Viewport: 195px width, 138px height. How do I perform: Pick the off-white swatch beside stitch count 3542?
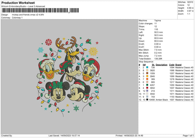147,94
